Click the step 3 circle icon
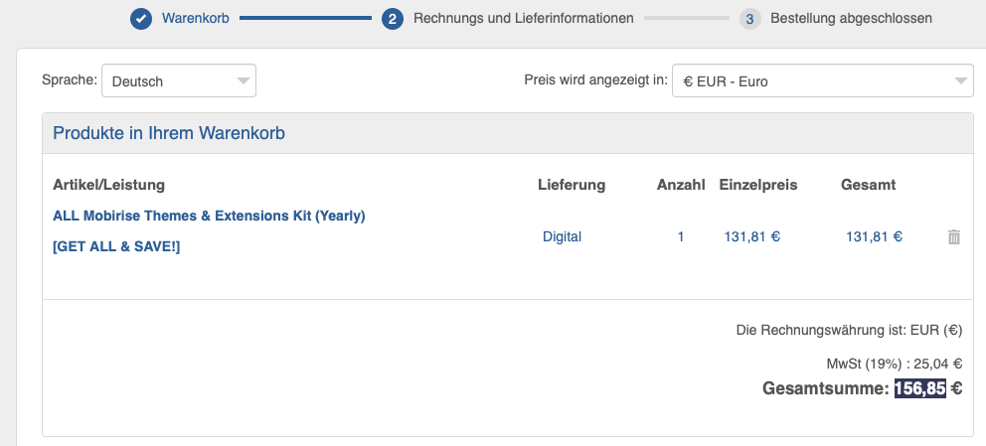The width and height of the screenshot is (986, 446). pos(750,18)
